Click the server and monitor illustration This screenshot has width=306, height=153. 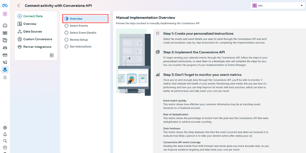[133, 62]
